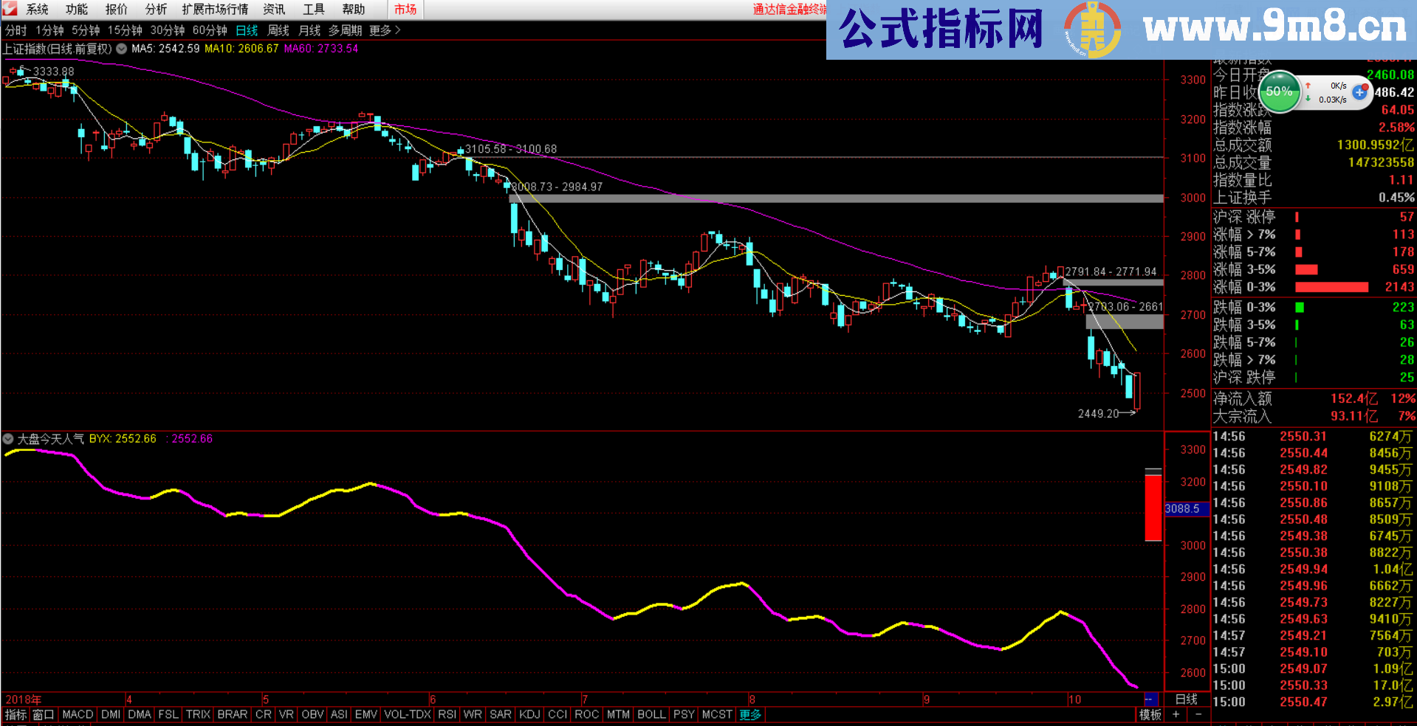The image size is (1417, 726).
Task: Click the blue plus icon on speed widget
Action: pyautogui.click(x=1359, y=92)
